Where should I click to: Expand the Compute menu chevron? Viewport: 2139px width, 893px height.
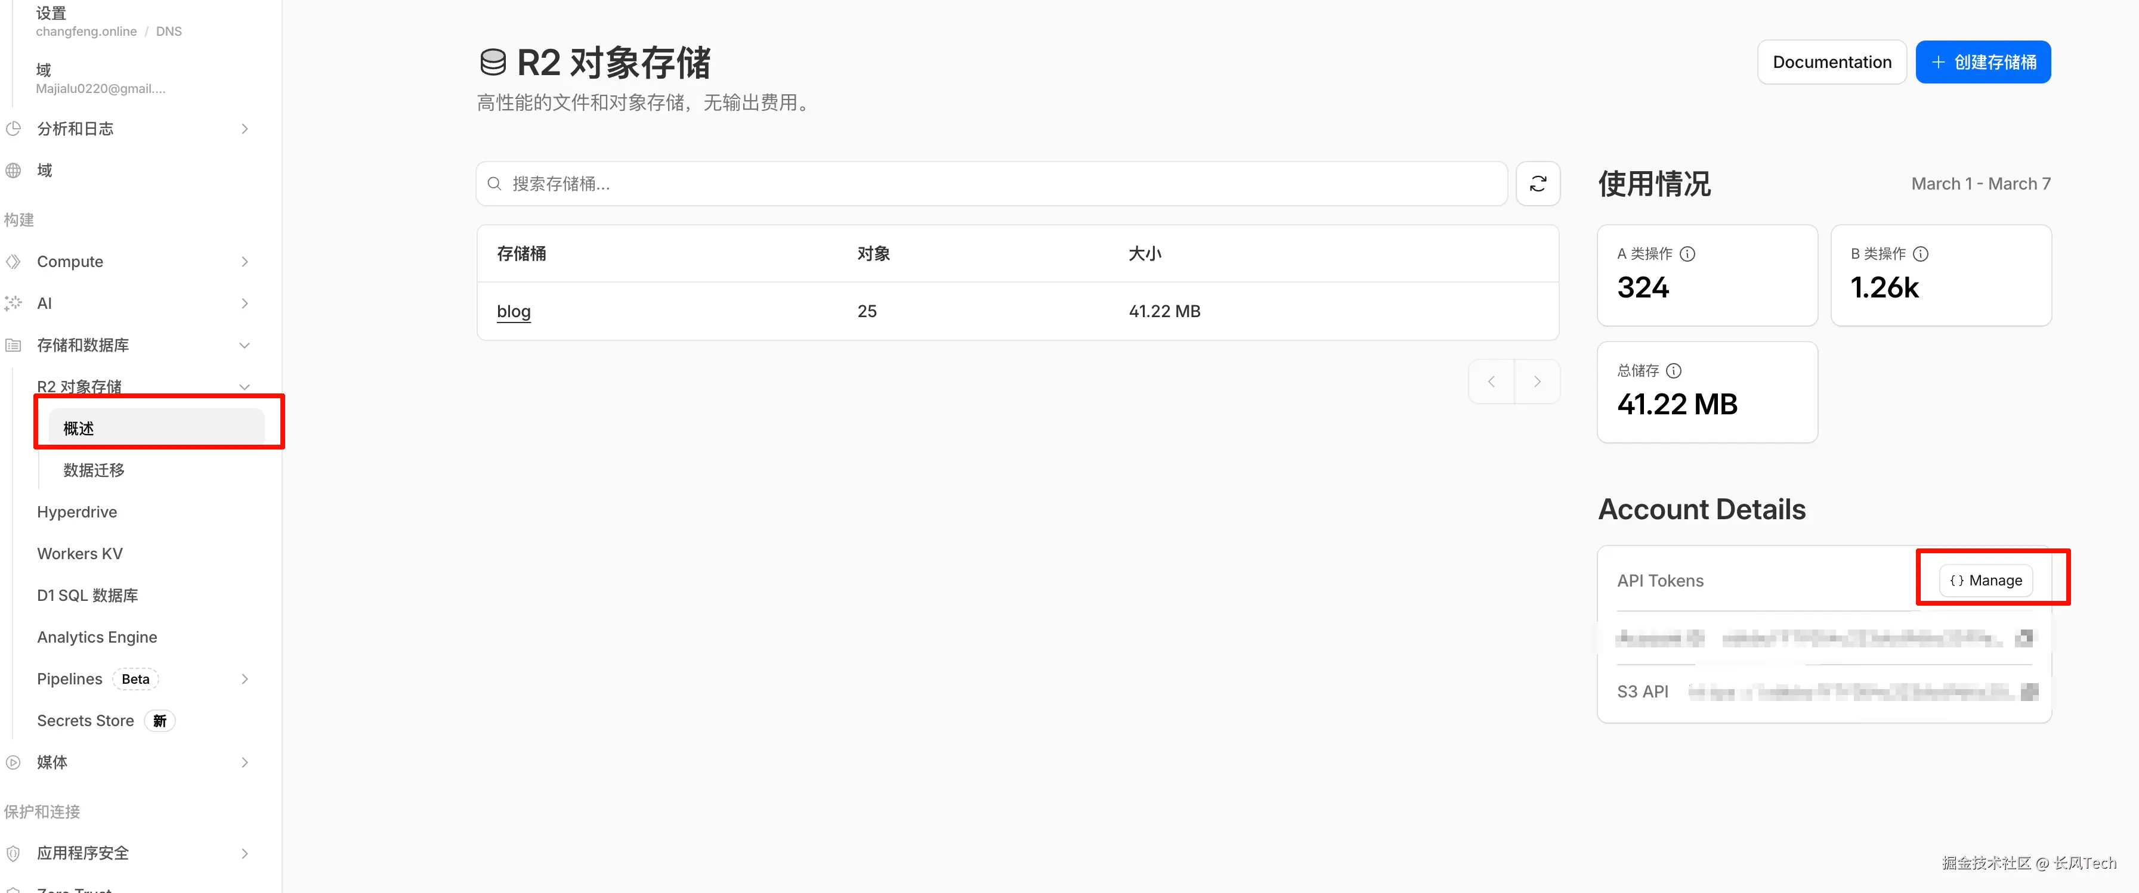point(244,262)
